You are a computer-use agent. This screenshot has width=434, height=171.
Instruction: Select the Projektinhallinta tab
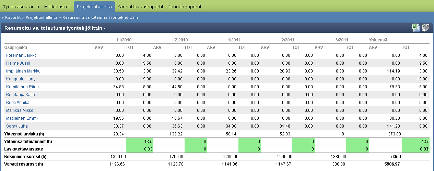pyautogui.click(x=94, y=6)
